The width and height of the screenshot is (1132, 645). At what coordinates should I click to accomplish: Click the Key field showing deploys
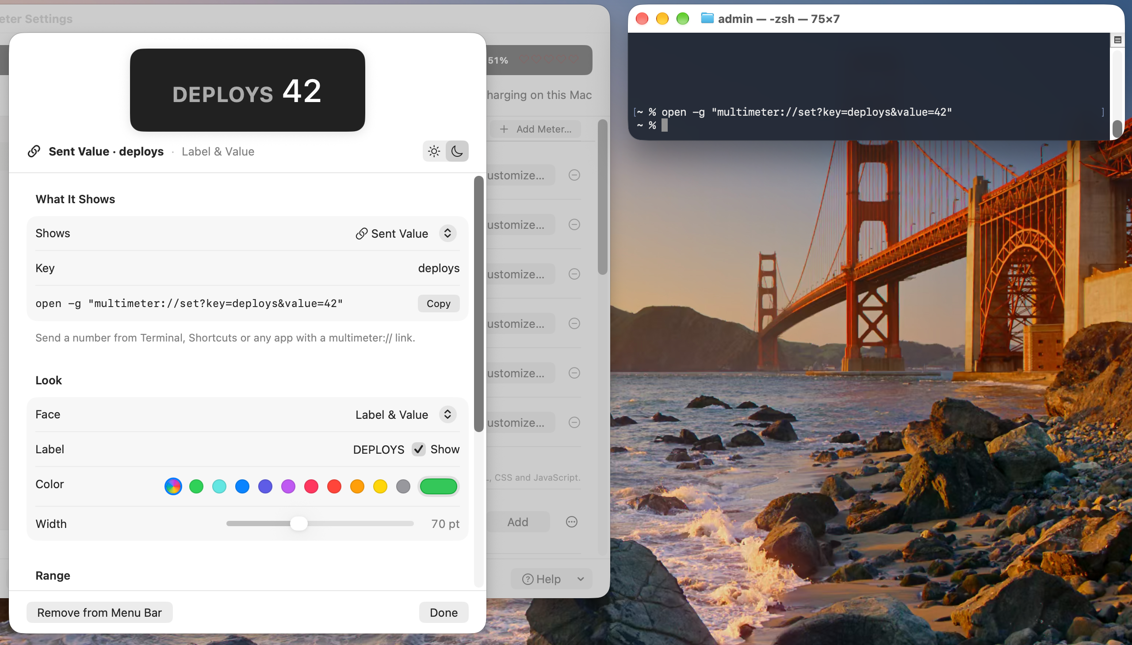tap(439, 268)
